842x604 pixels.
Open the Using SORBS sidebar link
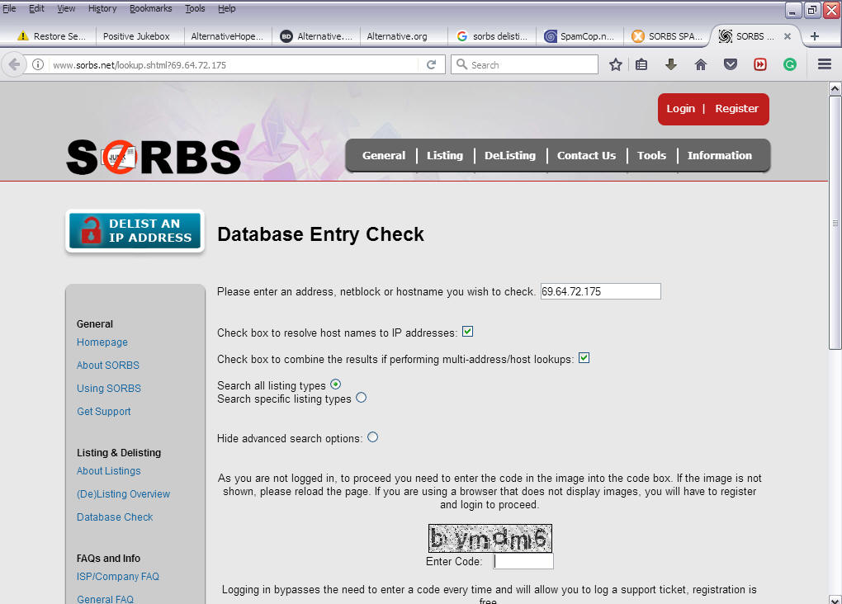click(108, 388)
